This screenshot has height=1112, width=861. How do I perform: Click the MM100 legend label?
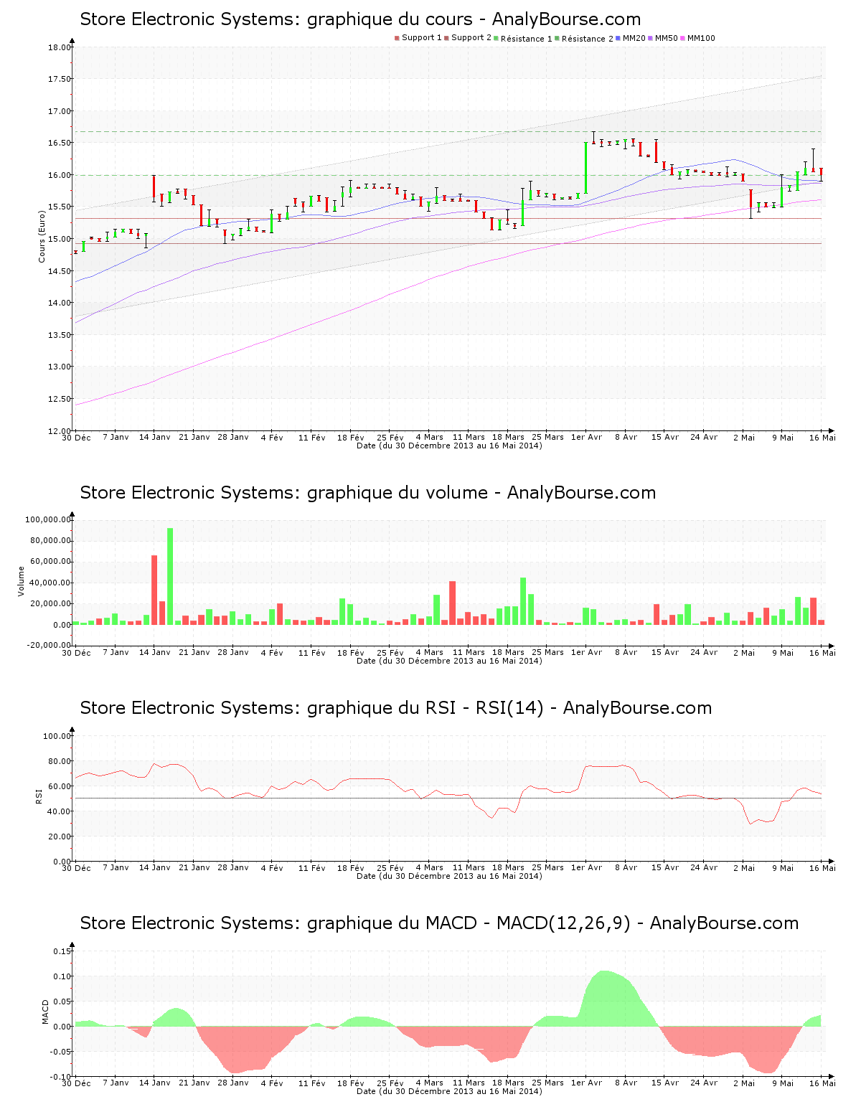701,38
